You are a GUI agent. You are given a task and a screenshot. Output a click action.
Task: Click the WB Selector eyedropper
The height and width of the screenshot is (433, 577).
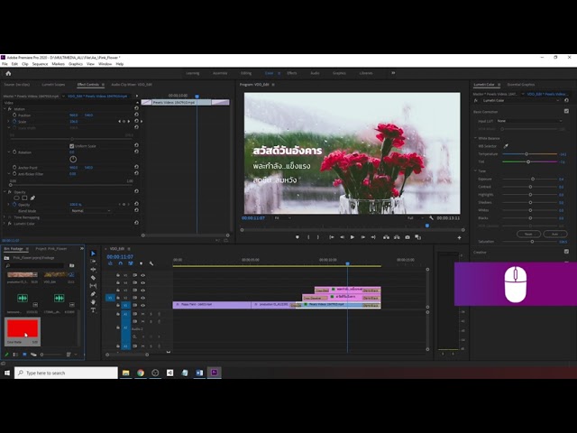coord(506,146)
